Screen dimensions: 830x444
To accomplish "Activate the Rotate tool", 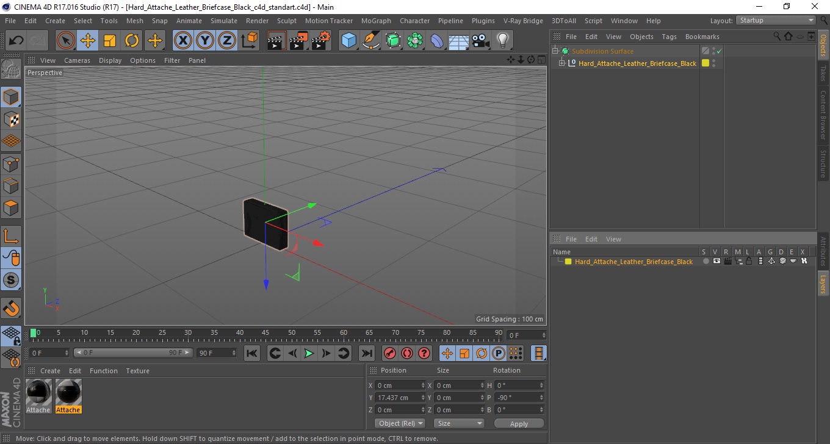I will [x=132, y=41].
